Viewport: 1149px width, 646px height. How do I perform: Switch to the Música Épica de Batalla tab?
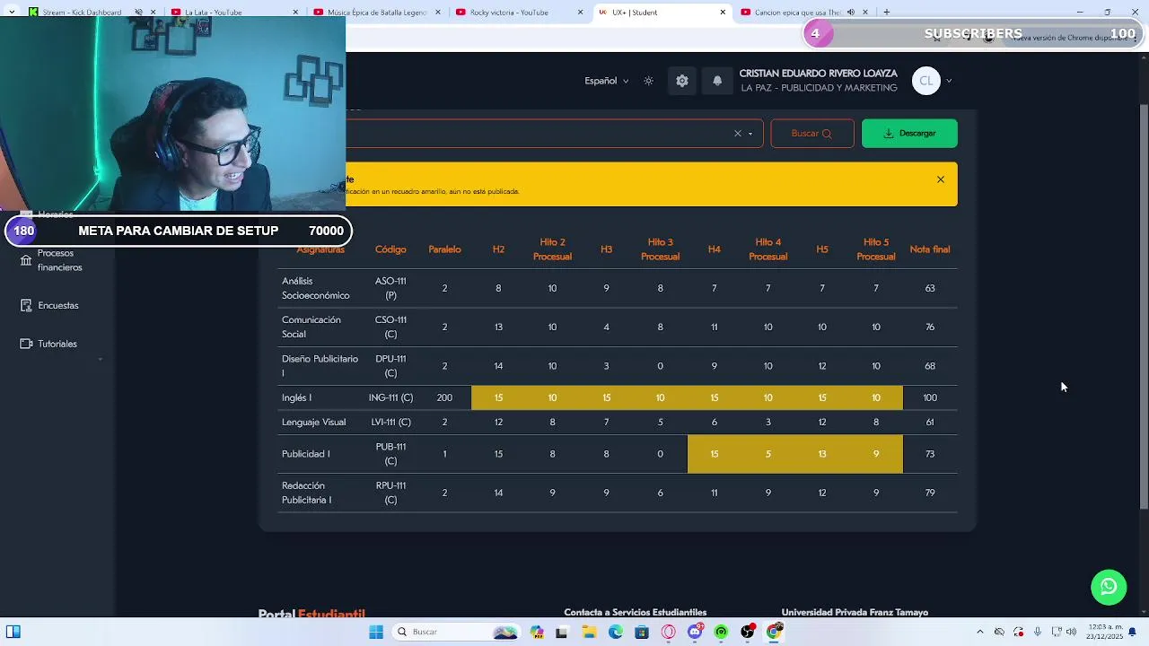tap(377, 13)
